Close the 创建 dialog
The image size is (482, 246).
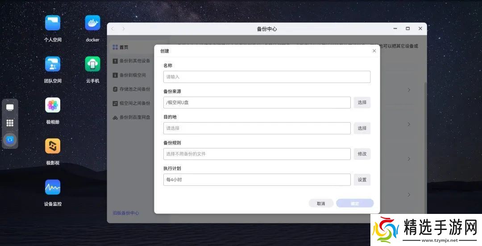[x=374, y=51]
